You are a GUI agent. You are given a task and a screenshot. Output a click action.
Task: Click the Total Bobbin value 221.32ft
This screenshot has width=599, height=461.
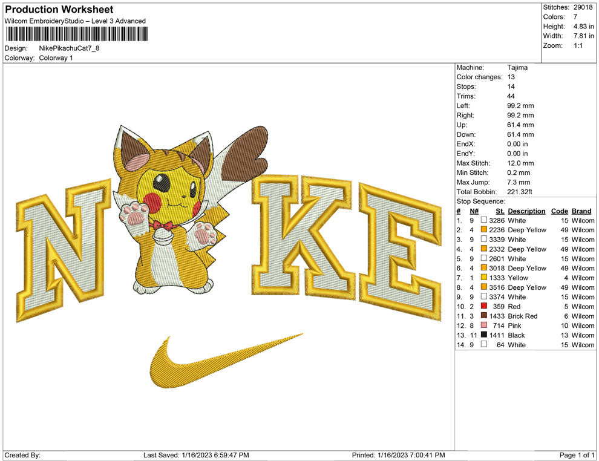coord(520,192)
